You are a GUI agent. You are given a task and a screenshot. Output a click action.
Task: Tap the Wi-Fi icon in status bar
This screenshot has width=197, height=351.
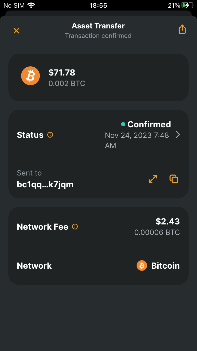pos(31,6)
